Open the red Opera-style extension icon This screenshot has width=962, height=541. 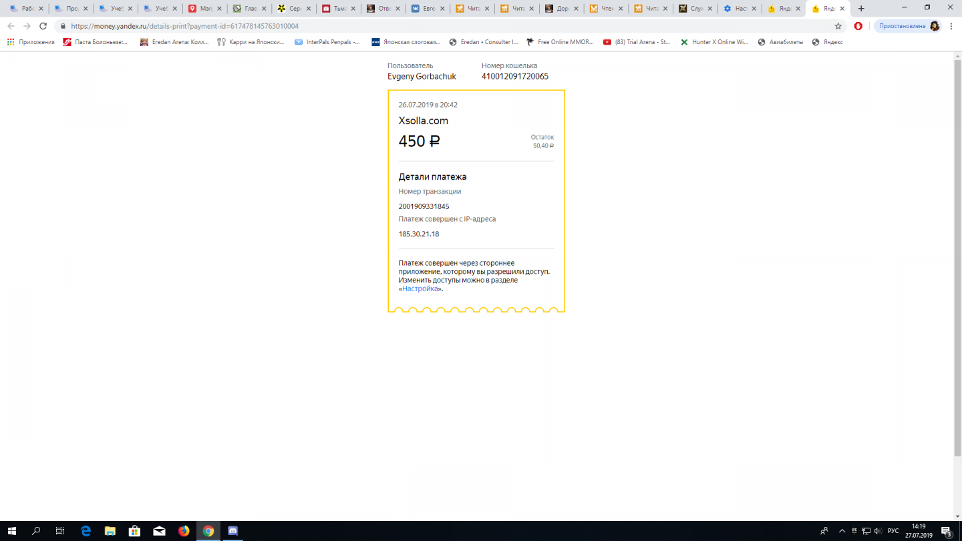click(x=858, y=26)
